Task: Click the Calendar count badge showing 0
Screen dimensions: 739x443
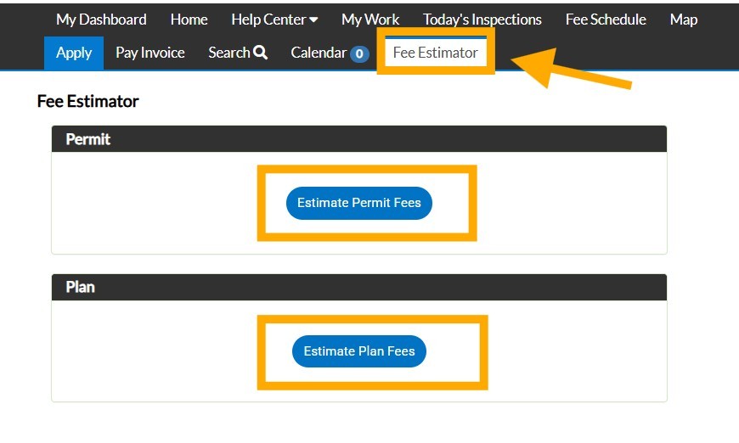Action: pyautogui.click(x=359, y=53)
